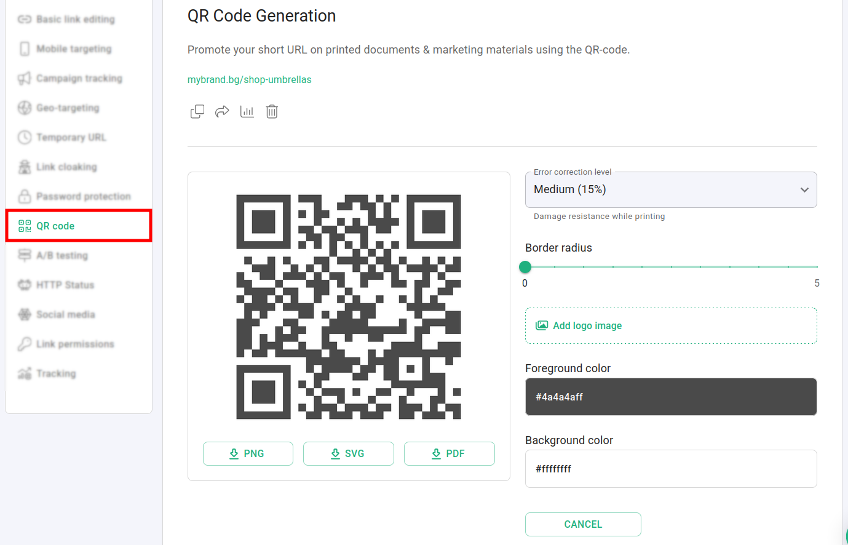Click the share link arrow icon
Viewport: 848px width, 545px height.
(222, 111)
